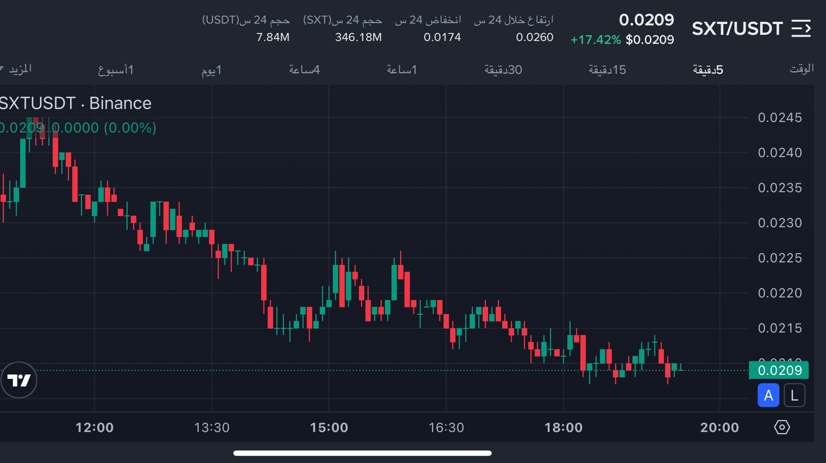Select the 15دقيقة timeframe tab
The height and width of the screenshot is (463, 826).
pyautogui.click(x=607, y=70)
